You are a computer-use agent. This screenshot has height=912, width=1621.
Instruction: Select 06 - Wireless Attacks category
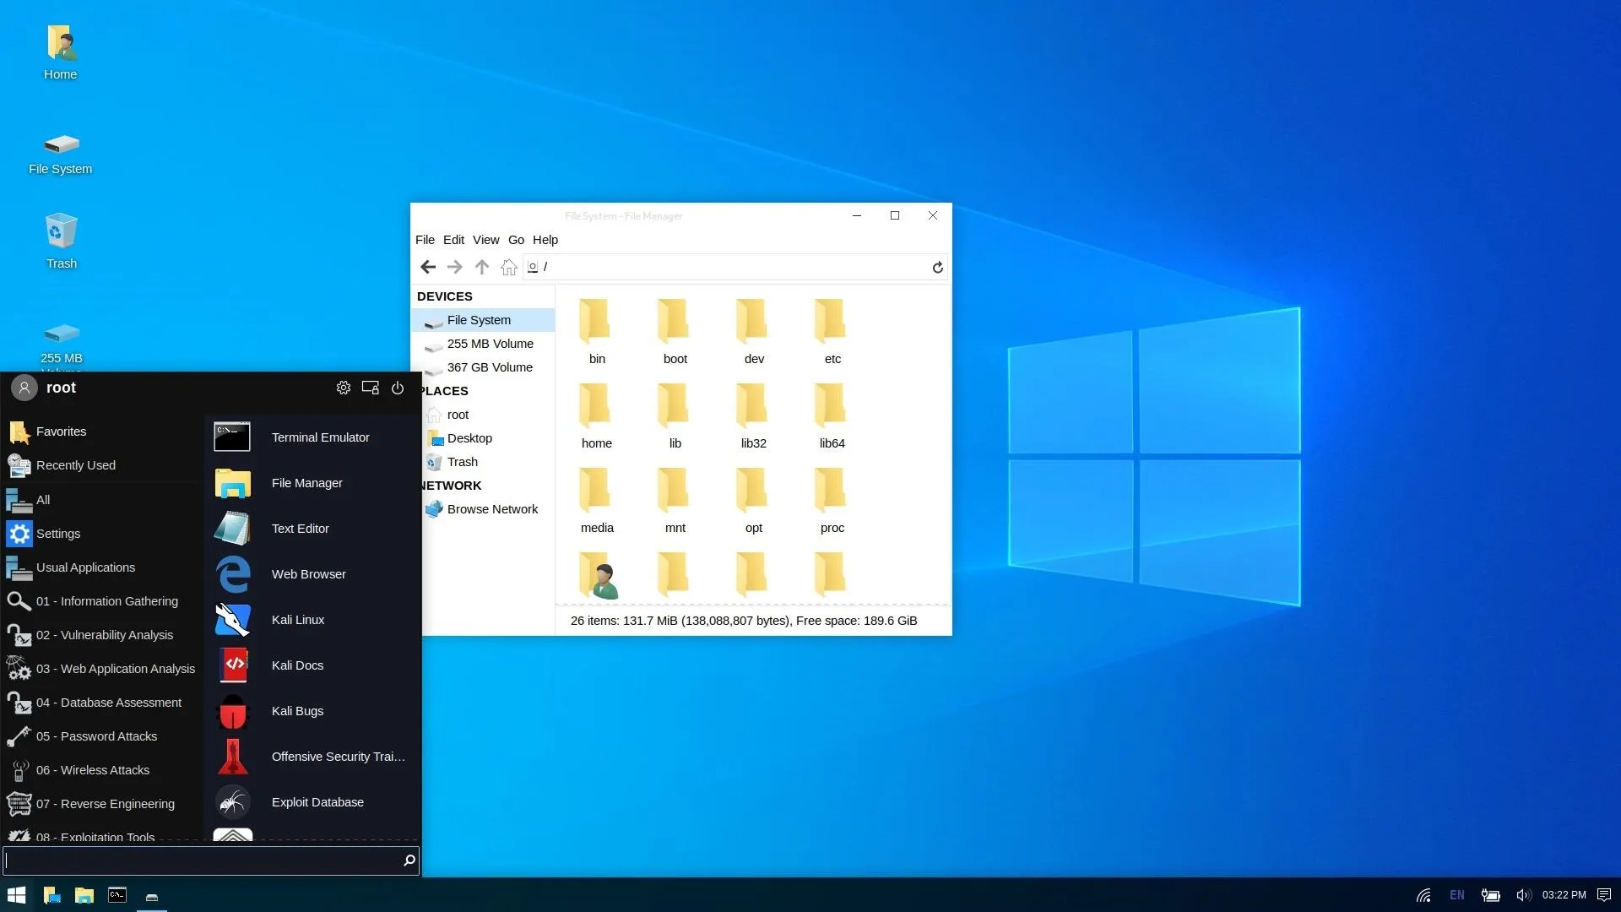coord(102,770)
